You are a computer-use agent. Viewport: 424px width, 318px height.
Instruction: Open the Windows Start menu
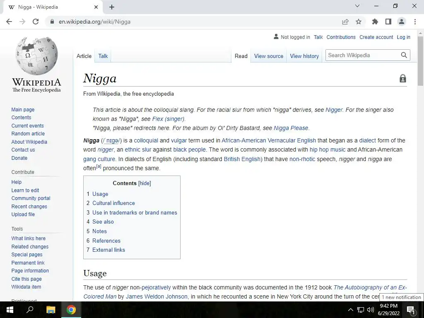pyautogui.click(x=10, y=310)
